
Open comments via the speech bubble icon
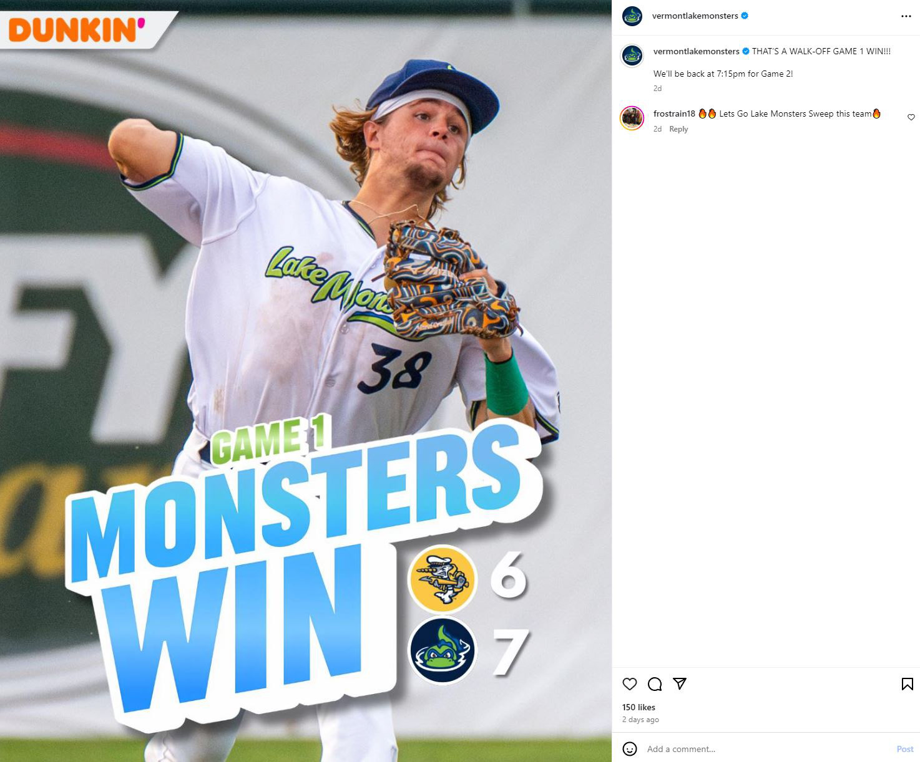click(655, 684)
